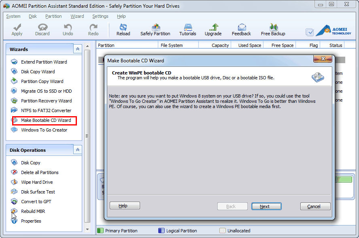Viewport: 359px width, 238px height.
Task: Click the Next button in wizard
Action: pos(266,206)
